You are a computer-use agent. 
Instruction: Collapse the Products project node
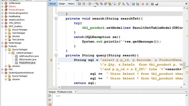pyautogui.click(x=2, y=46)
